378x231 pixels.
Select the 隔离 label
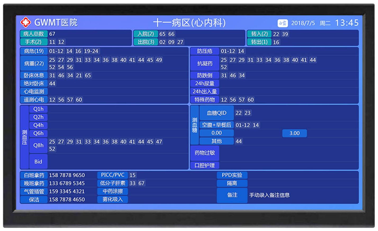pos(232,183)
